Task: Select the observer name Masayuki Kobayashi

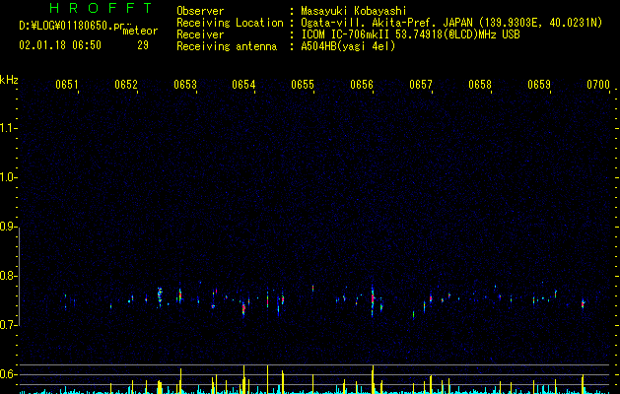Action: pyautogui.click(x=354, y=11)
